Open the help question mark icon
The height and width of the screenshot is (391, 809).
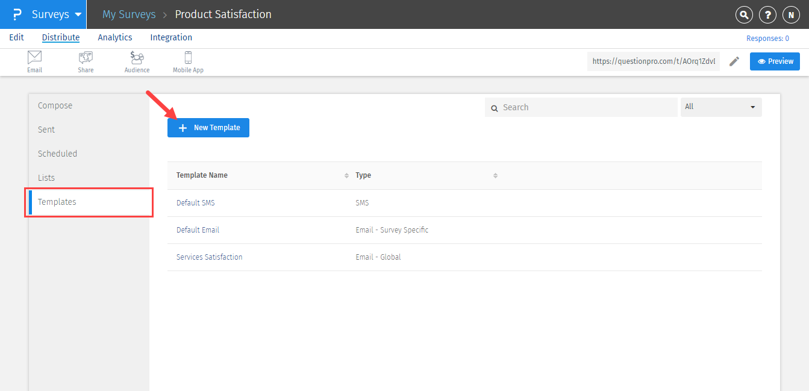tap(767, 15)
